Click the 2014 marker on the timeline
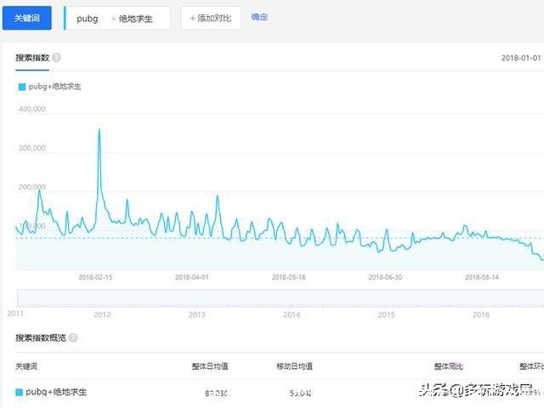This screenshot has height=408, width=544. 292,314
